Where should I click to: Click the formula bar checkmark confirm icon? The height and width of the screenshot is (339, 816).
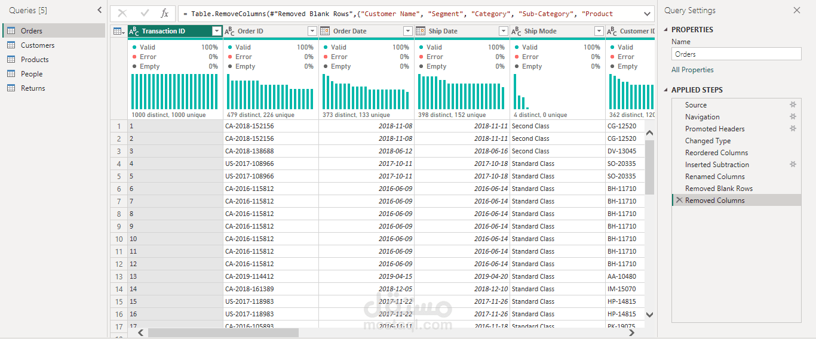[145, 13]
